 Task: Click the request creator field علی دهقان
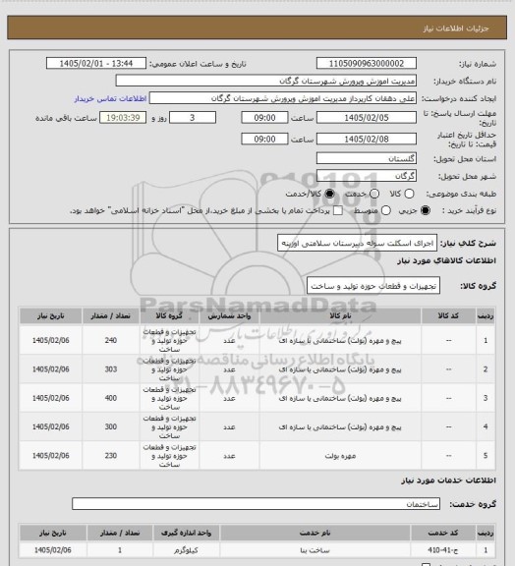(283, 98)
